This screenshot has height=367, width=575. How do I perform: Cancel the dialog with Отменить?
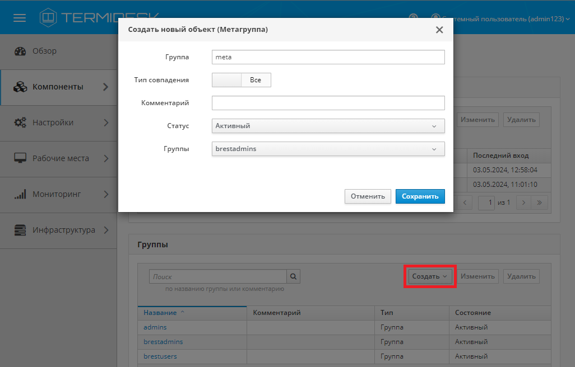tap(368, 196)
